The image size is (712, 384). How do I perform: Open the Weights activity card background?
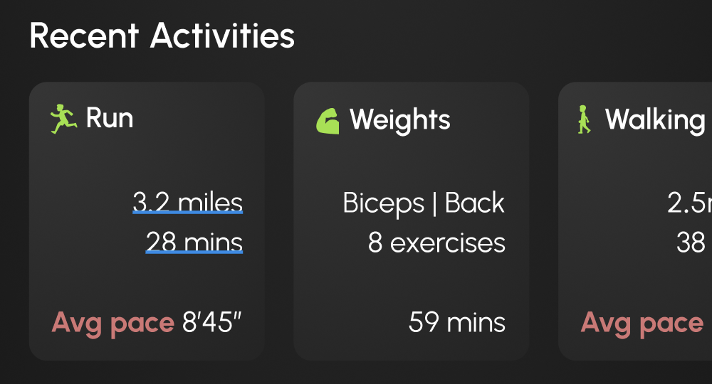click(x=412, y=221)
